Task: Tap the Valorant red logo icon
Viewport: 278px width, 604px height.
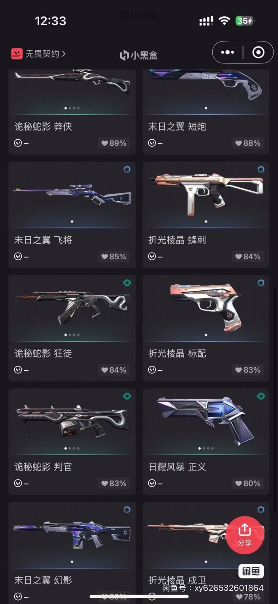Action: coord(17,54)
